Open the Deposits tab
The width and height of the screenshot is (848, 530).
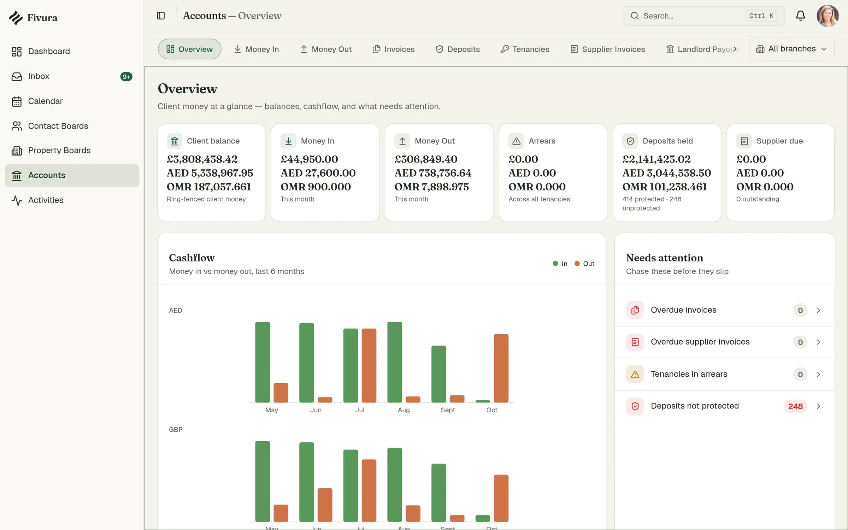pos(458,49)
